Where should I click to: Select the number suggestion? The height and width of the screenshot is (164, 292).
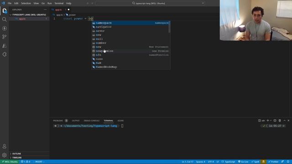pyautogui.click(x=130, y=43)
